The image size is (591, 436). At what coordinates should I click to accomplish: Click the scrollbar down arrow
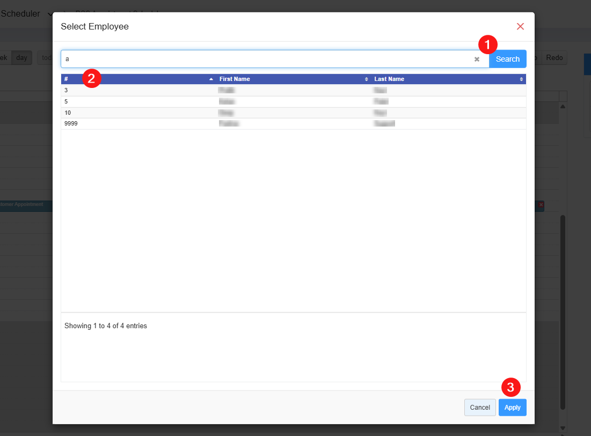tap(563, 427)
